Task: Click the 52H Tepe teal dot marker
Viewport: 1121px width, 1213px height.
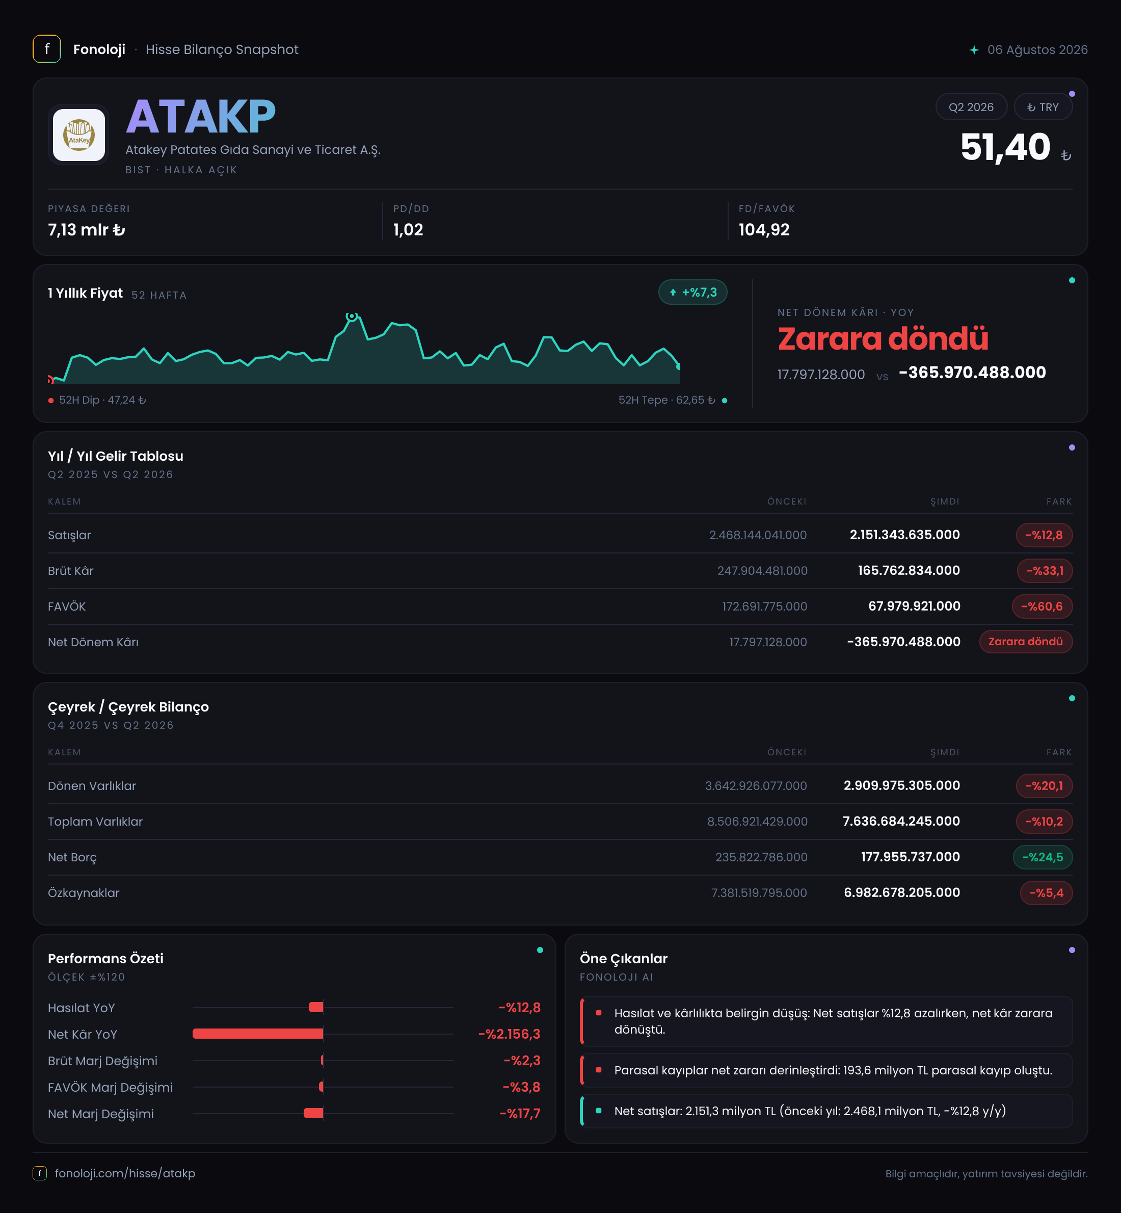Action: click(724, 401)
